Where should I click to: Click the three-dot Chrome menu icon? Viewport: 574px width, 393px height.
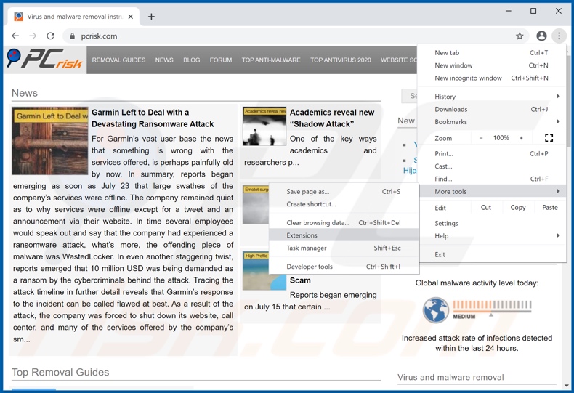tap(559, 36)
